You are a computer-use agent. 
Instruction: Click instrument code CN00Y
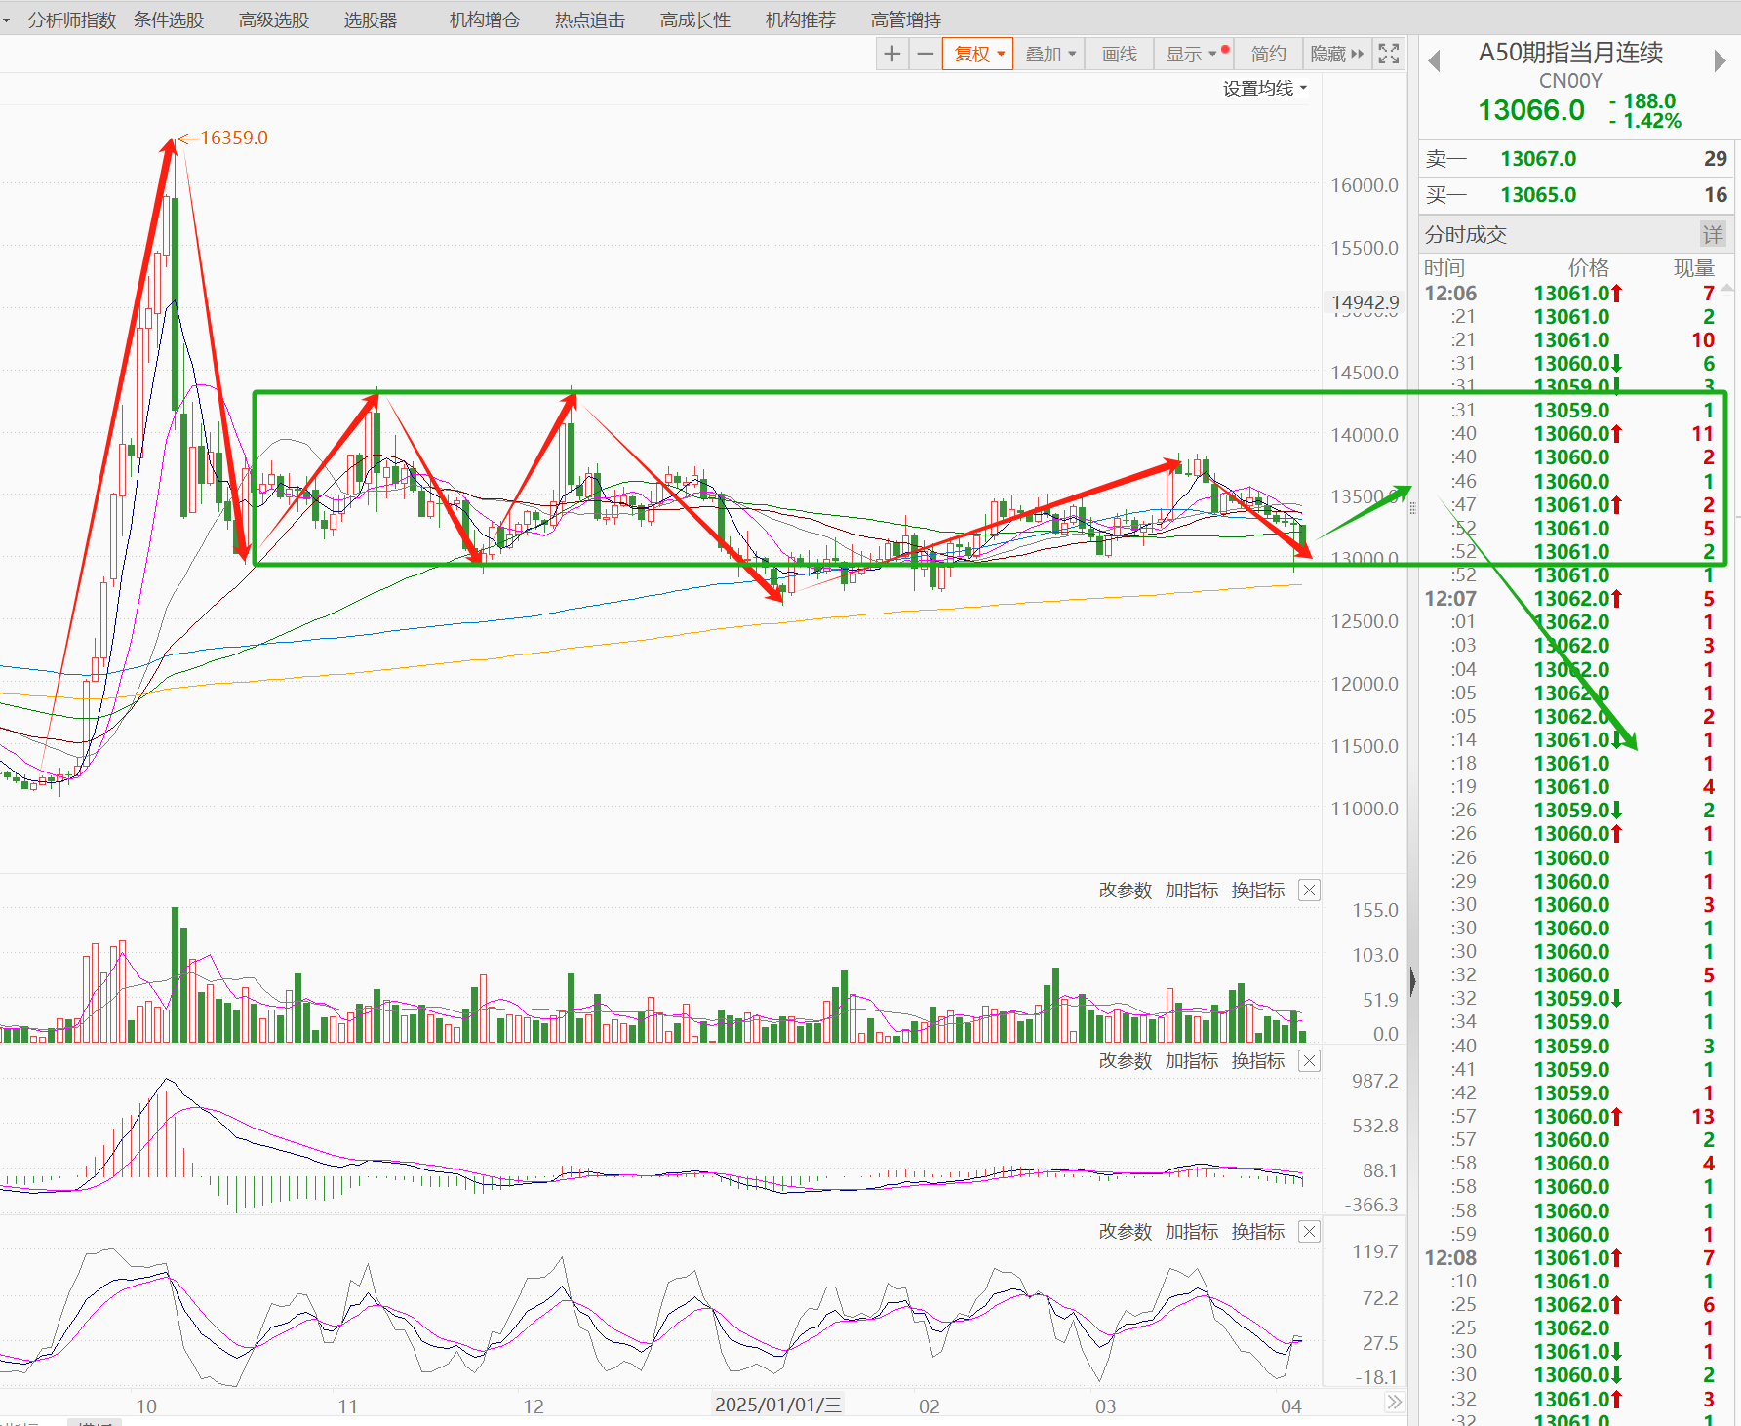point(1570,81)
